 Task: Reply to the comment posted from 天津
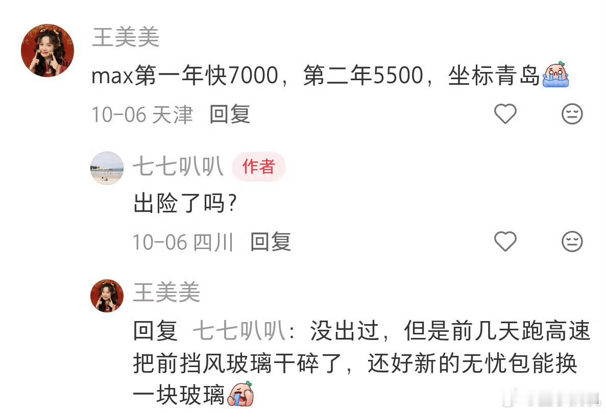tap(230, 114)
